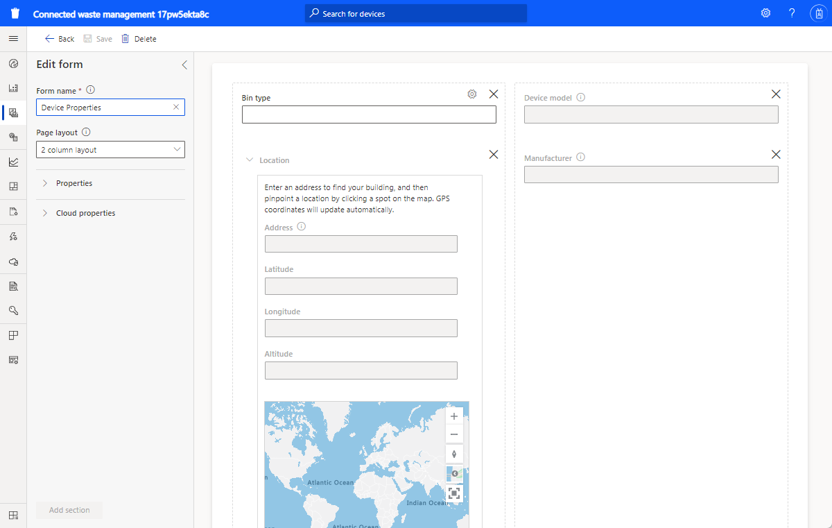This screenshot has height=528, width=832.
Task: Click the Bin type input field
Action: pyautogui.click(x=369, y=114)
